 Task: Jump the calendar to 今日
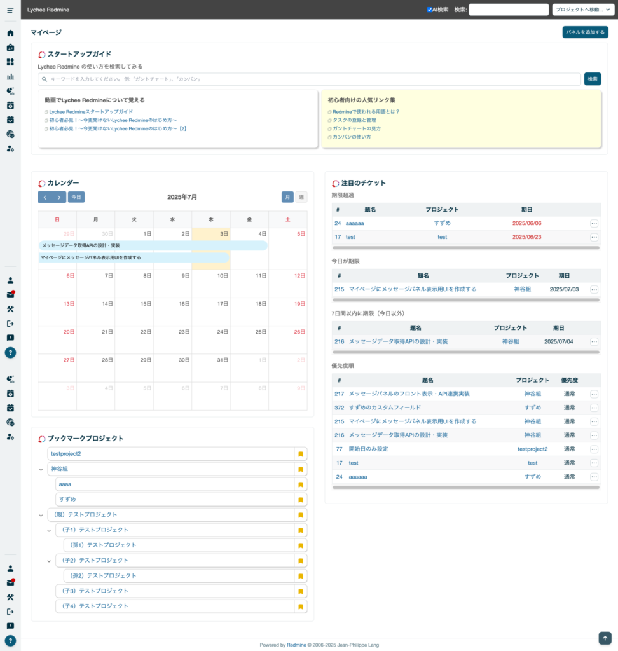pos(76,197)
